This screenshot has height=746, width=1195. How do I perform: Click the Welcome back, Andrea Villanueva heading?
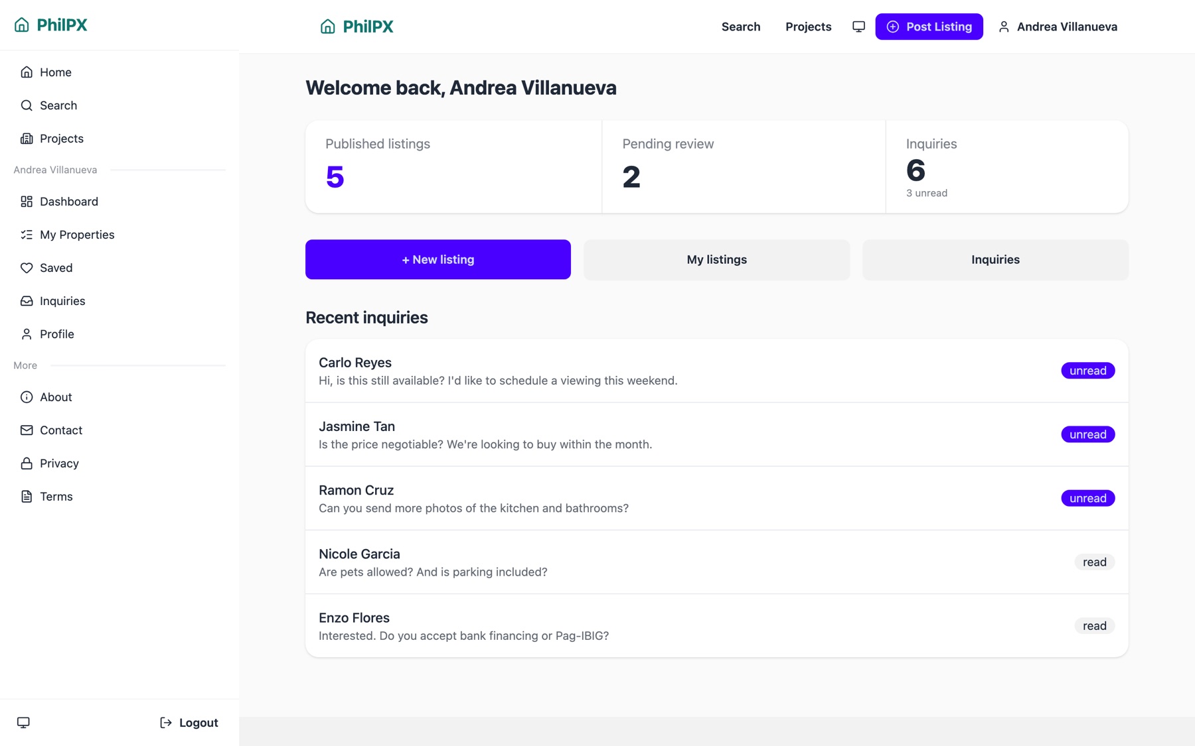click(461, 88)
